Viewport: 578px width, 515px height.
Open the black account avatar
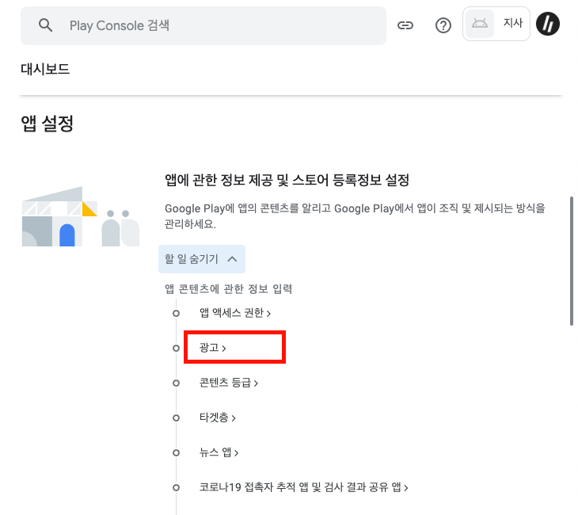548,24
